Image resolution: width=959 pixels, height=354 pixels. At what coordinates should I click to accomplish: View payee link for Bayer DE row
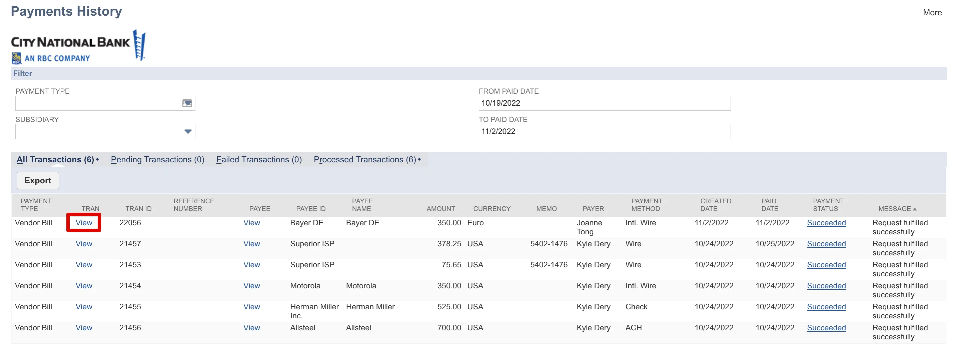coord(252,223)
